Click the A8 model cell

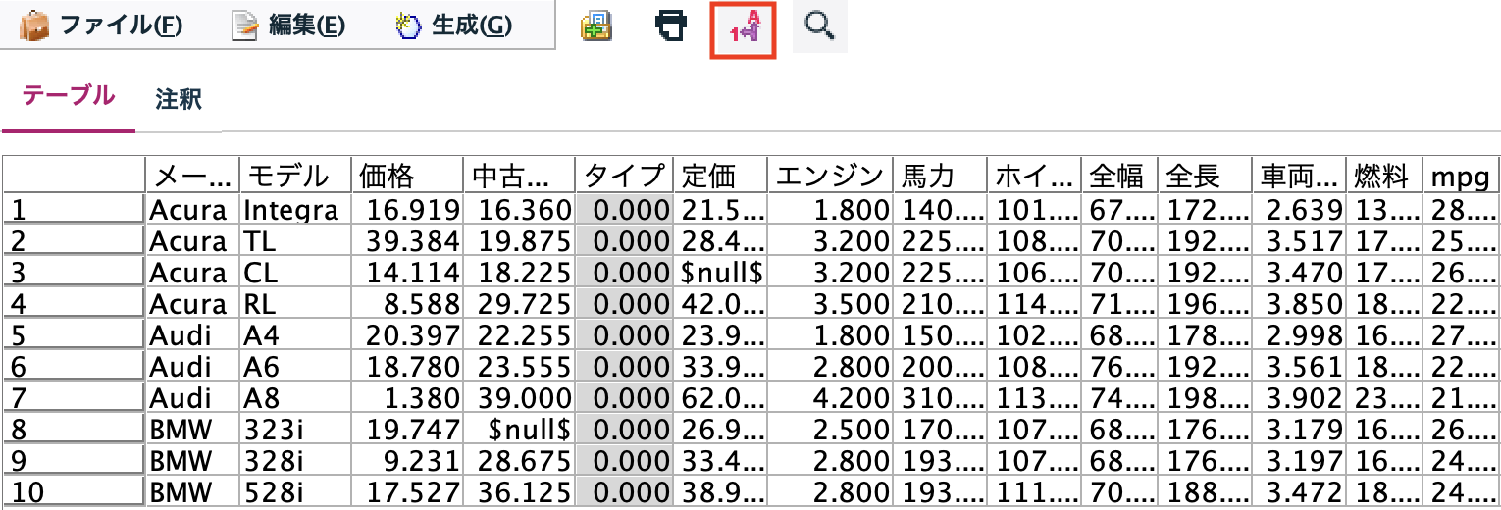[x=295, y=398]
